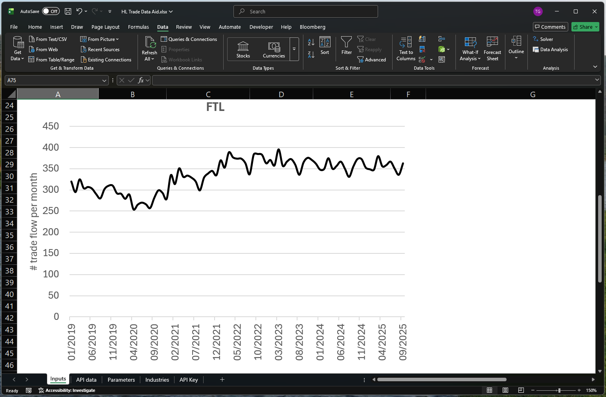Open Data Validation
606x397 pixels.
click(x=423, y=59)
